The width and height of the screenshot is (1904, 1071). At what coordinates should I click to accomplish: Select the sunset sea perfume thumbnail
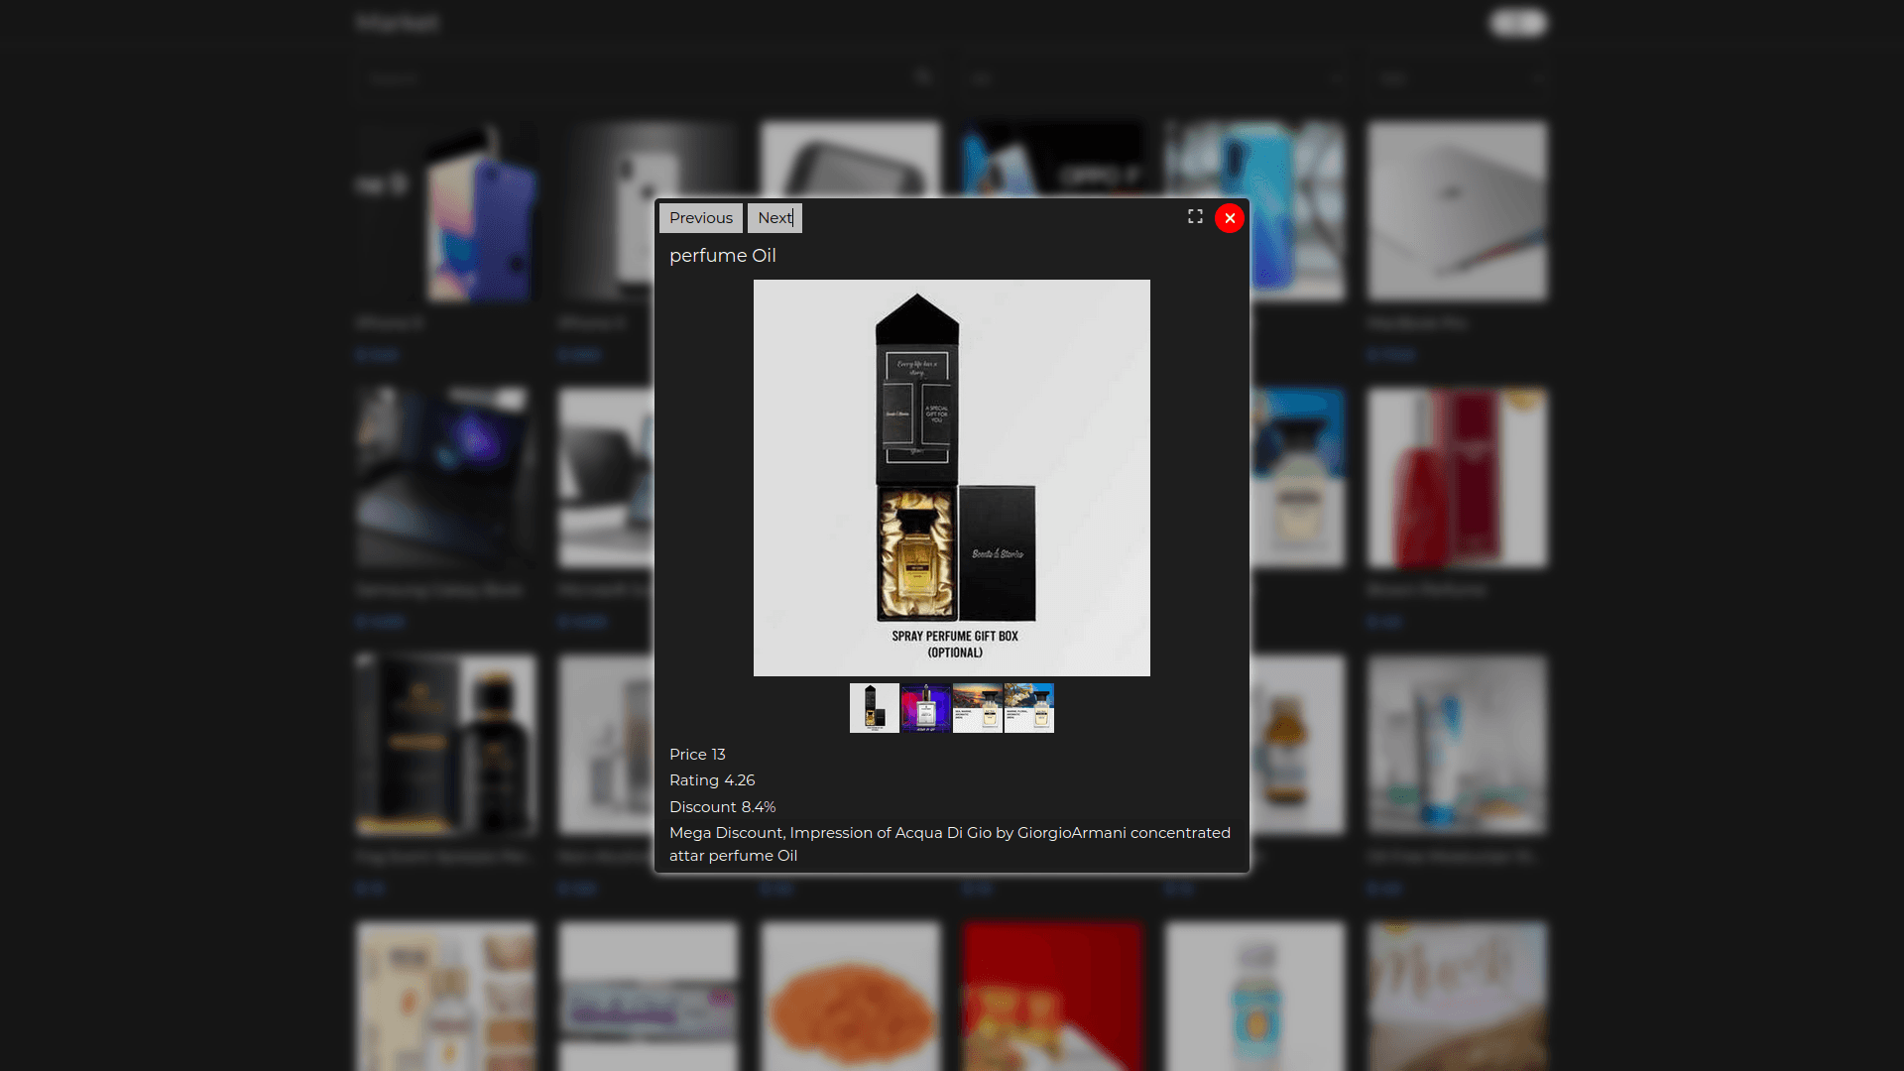[x=978, y=708]
